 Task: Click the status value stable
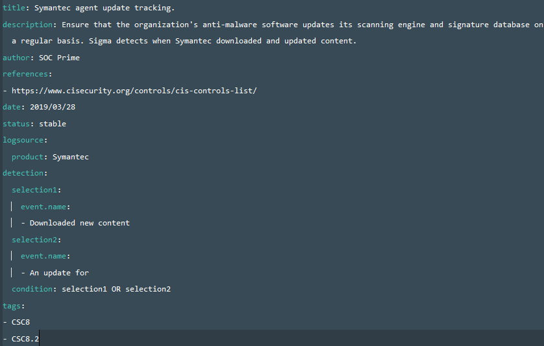pos(53,124)
